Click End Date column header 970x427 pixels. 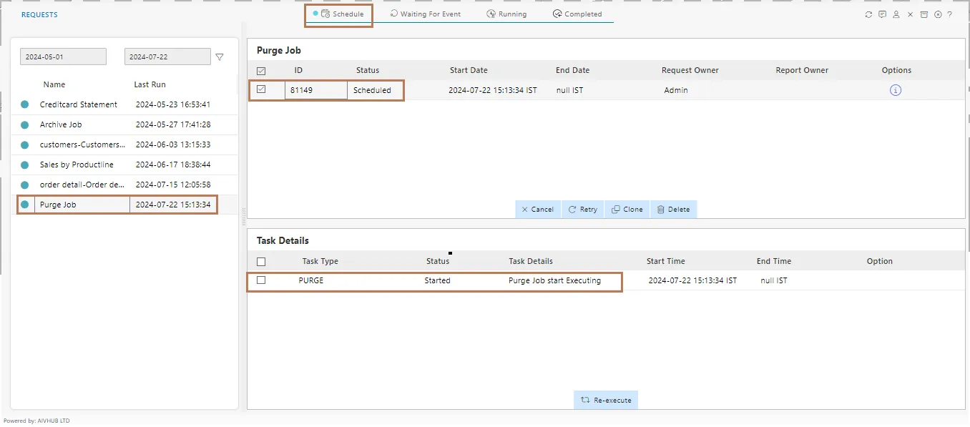572,70
